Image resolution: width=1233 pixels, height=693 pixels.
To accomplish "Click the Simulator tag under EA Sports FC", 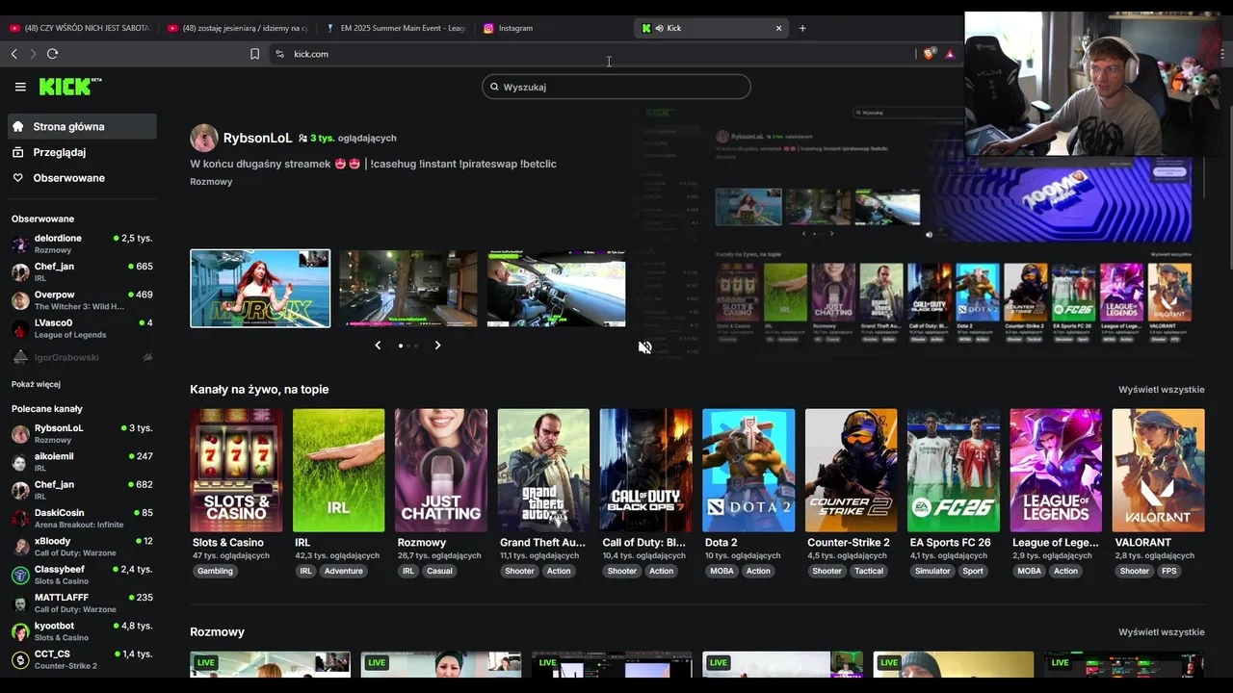I will 932,571.
